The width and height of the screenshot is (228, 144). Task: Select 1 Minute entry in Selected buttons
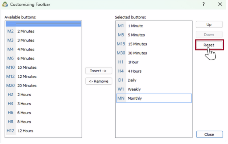(x=136, y=26)
